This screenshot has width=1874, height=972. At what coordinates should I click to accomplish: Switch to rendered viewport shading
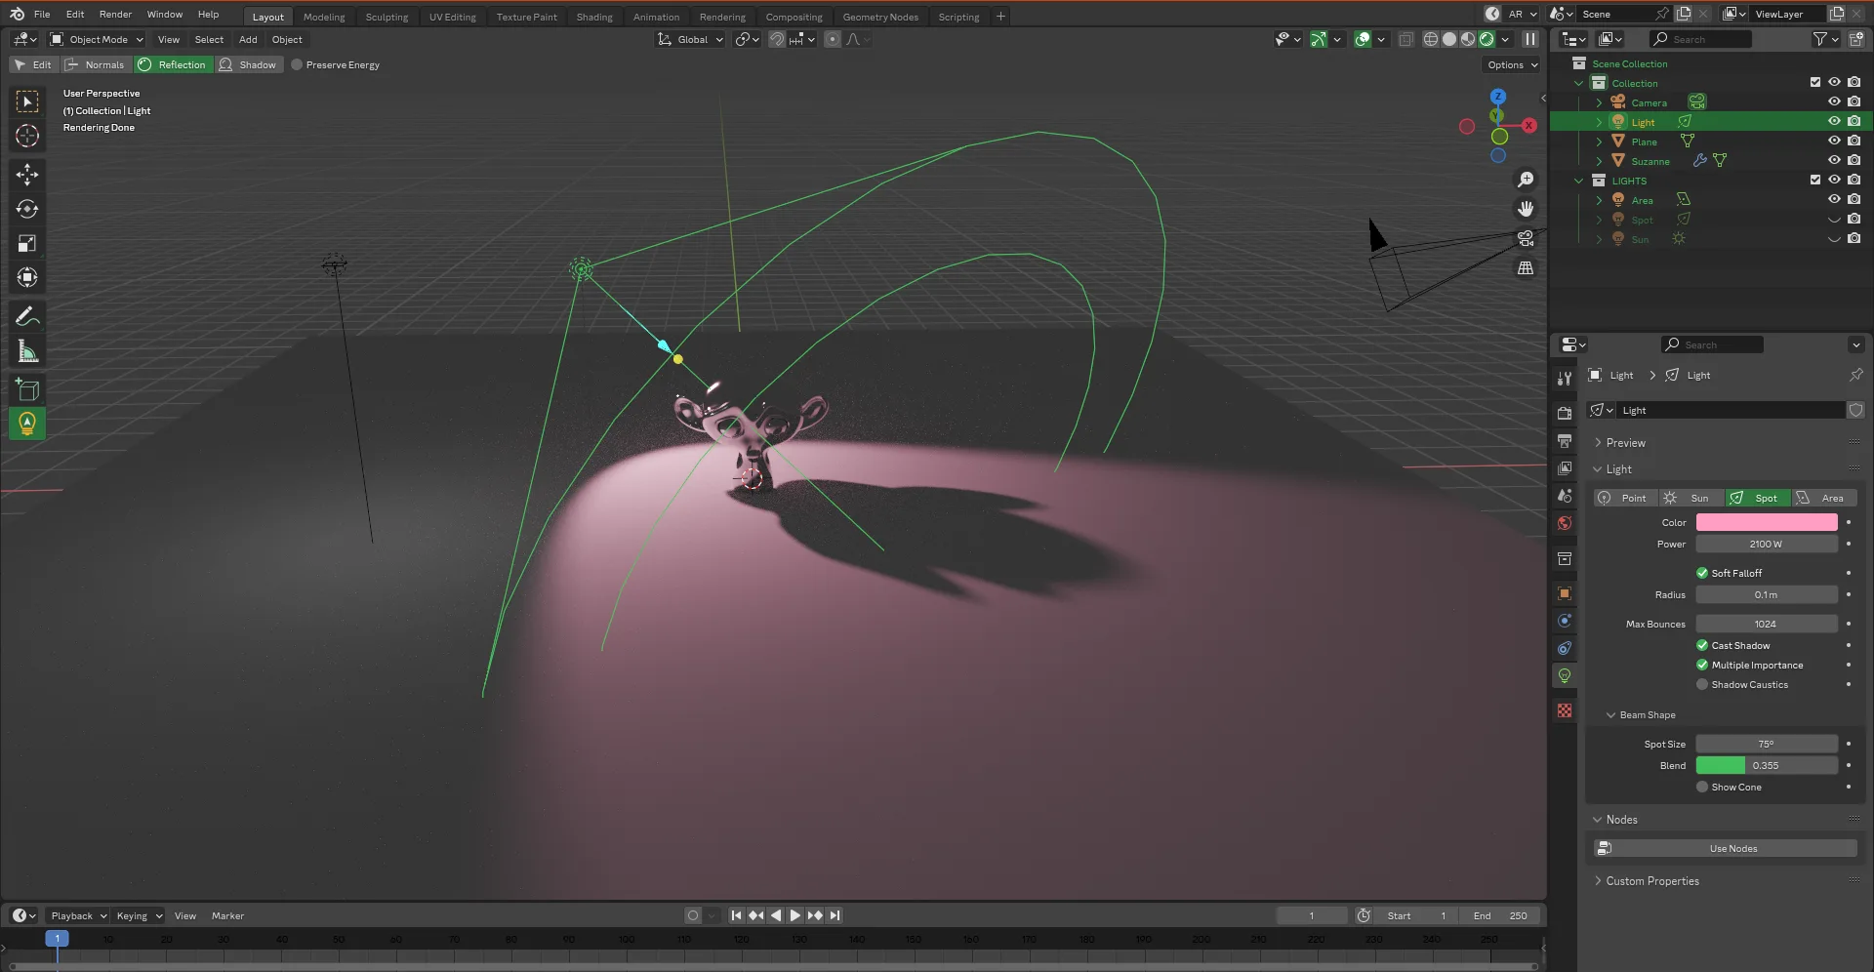(x=1487, y=39)
